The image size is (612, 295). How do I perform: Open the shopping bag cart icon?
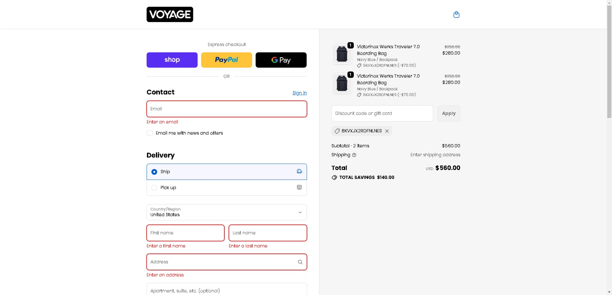[x=456, y=14]
